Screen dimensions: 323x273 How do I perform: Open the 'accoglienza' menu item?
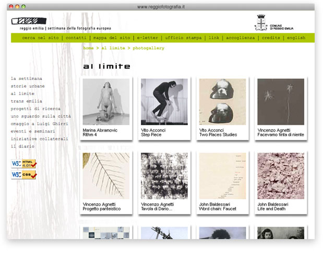pyautogui.click(x=240, y=38)
